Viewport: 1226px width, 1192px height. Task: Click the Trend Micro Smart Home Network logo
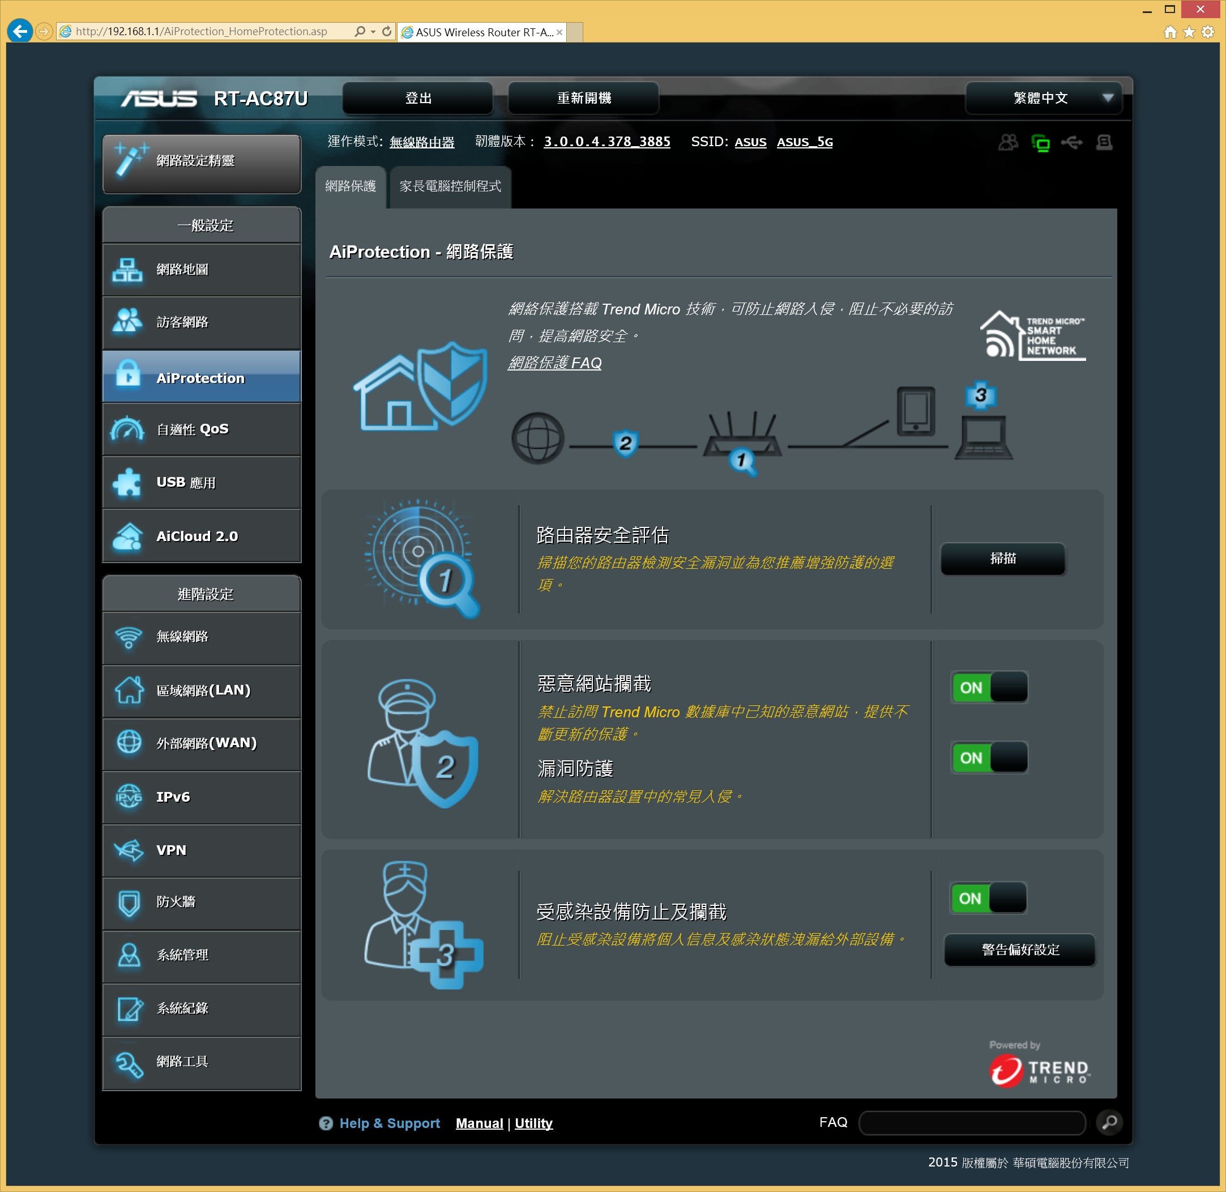(x=1033, y=335)
